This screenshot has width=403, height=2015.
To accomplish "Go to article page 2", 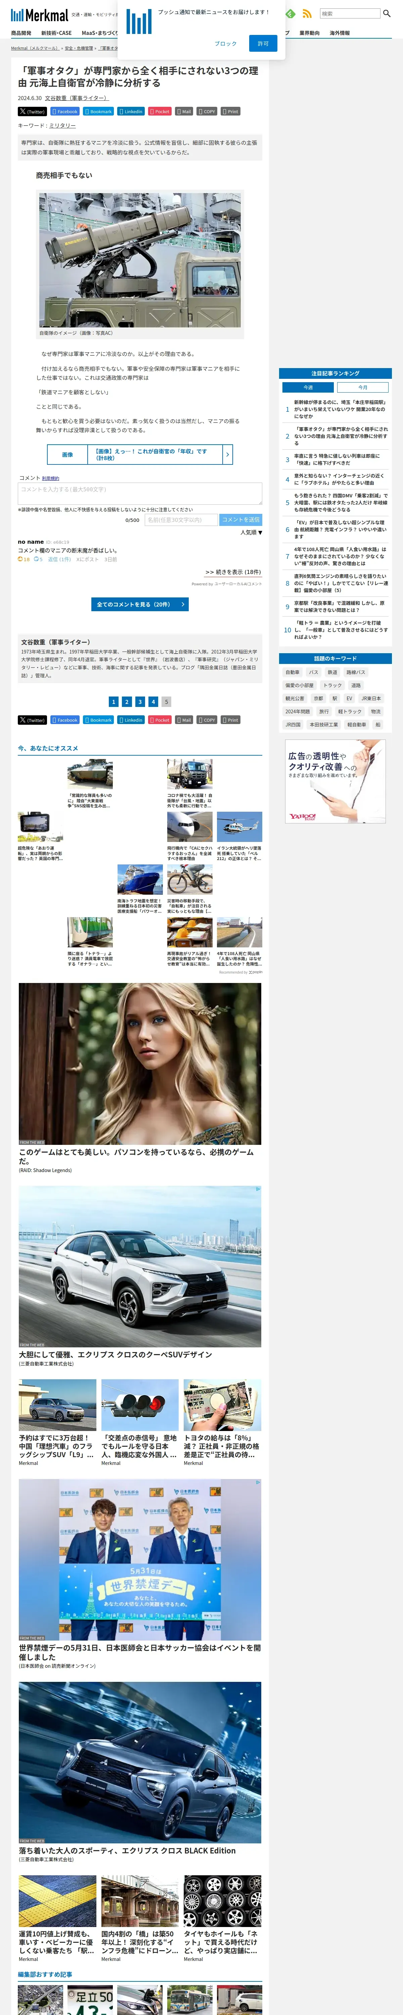I will (x=127, y=702).
